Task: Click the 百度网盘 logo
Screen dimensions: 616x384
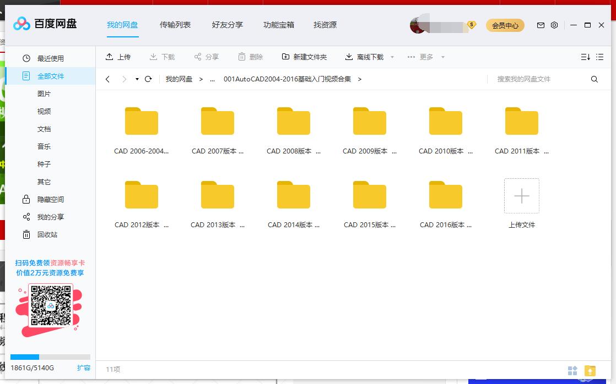Action: click(x=45, y=24)
